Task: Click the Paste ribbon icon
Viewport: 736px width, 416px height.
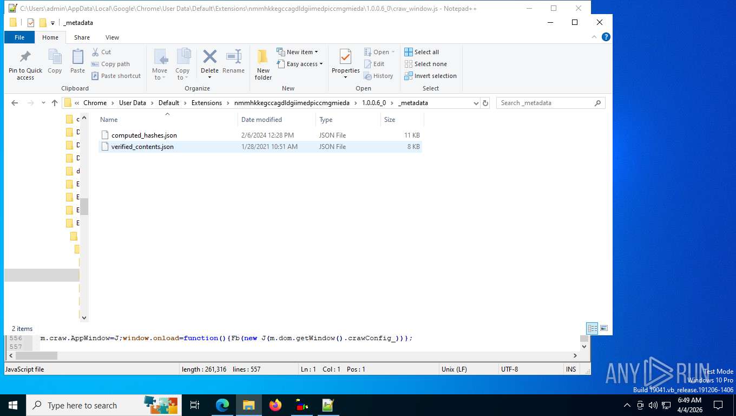Action: [78, 61]
